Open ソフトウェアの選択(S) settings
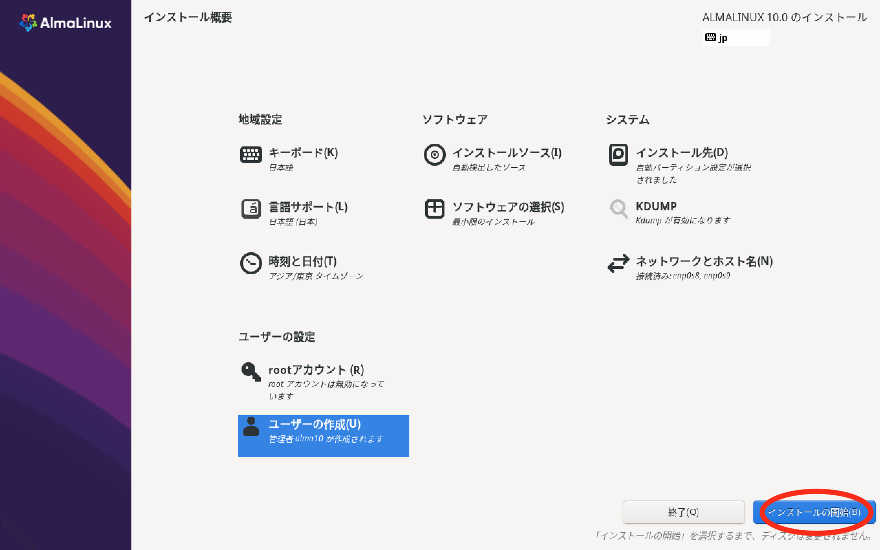Image resolution: width=880 pixels, height=550 pixels. tap(508, 207)
